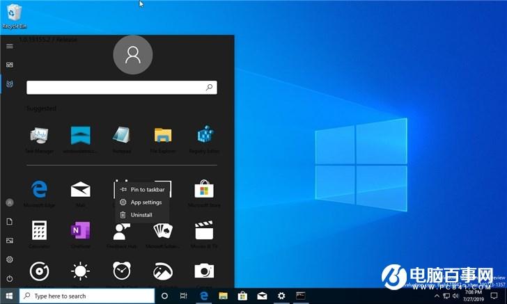Expand the Start hamburger menu

point(10,46)
